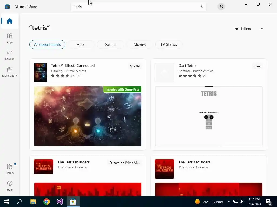Click Tetris Effect box art thumbnail
Viewport: 277px width, 207px height.
pyautogui.click(x=40, y=72)
